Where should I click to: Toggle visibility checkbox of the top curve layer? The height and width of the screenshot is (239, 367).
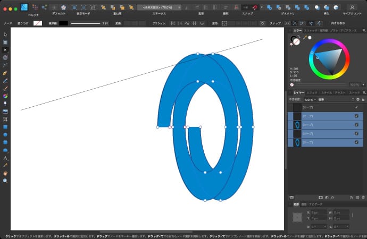pyautogui.click(x=356, y=107)
